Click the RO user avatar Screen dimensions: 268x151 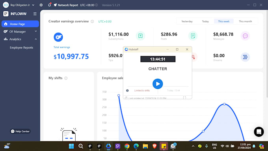(6, 5)
